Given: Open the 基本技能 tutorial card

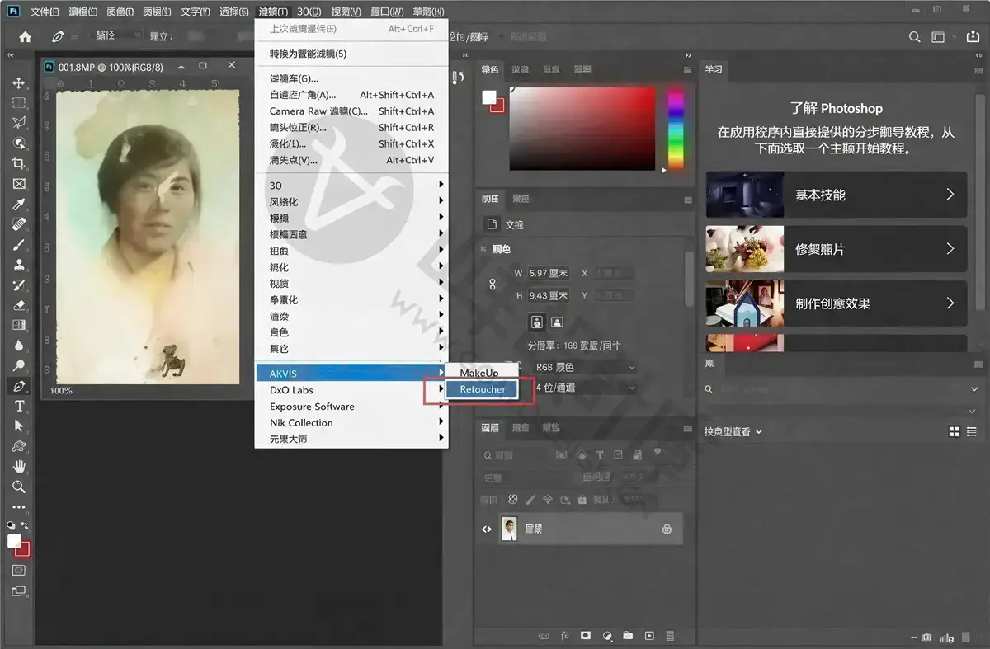Looking at the screenshot, I should (x=836, y=195).
